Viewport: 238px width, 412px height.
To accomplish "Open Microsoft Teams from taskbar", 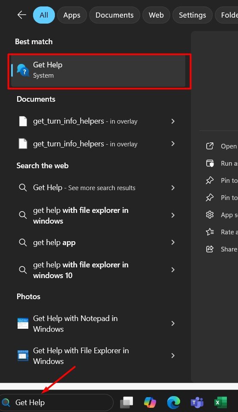I will (197, 402).
